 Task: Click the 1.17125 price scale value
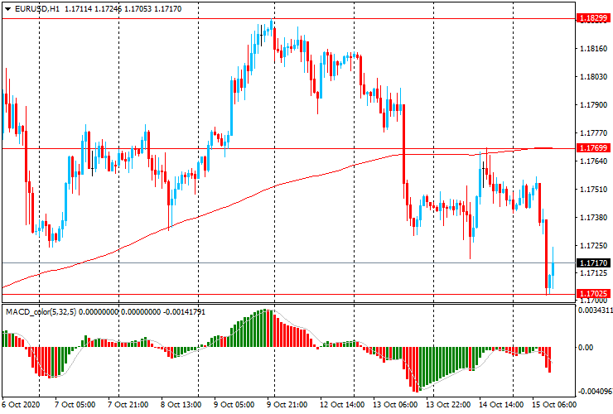point(594,273)
